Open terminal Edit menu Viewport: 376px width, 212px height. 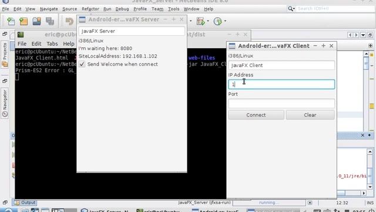(36, 44)
